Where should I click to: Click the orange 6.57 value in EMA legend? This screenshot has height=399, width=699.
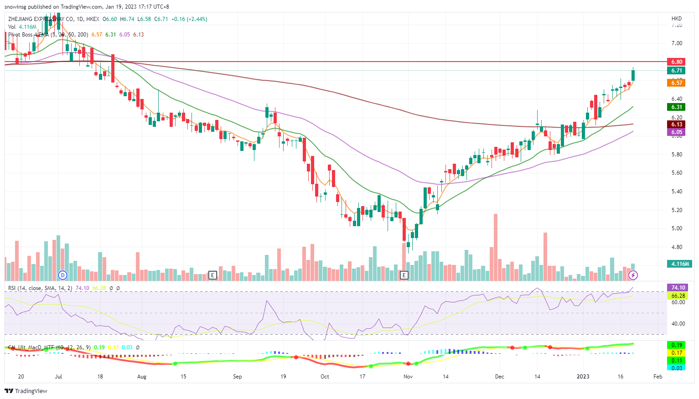point(97,35)
